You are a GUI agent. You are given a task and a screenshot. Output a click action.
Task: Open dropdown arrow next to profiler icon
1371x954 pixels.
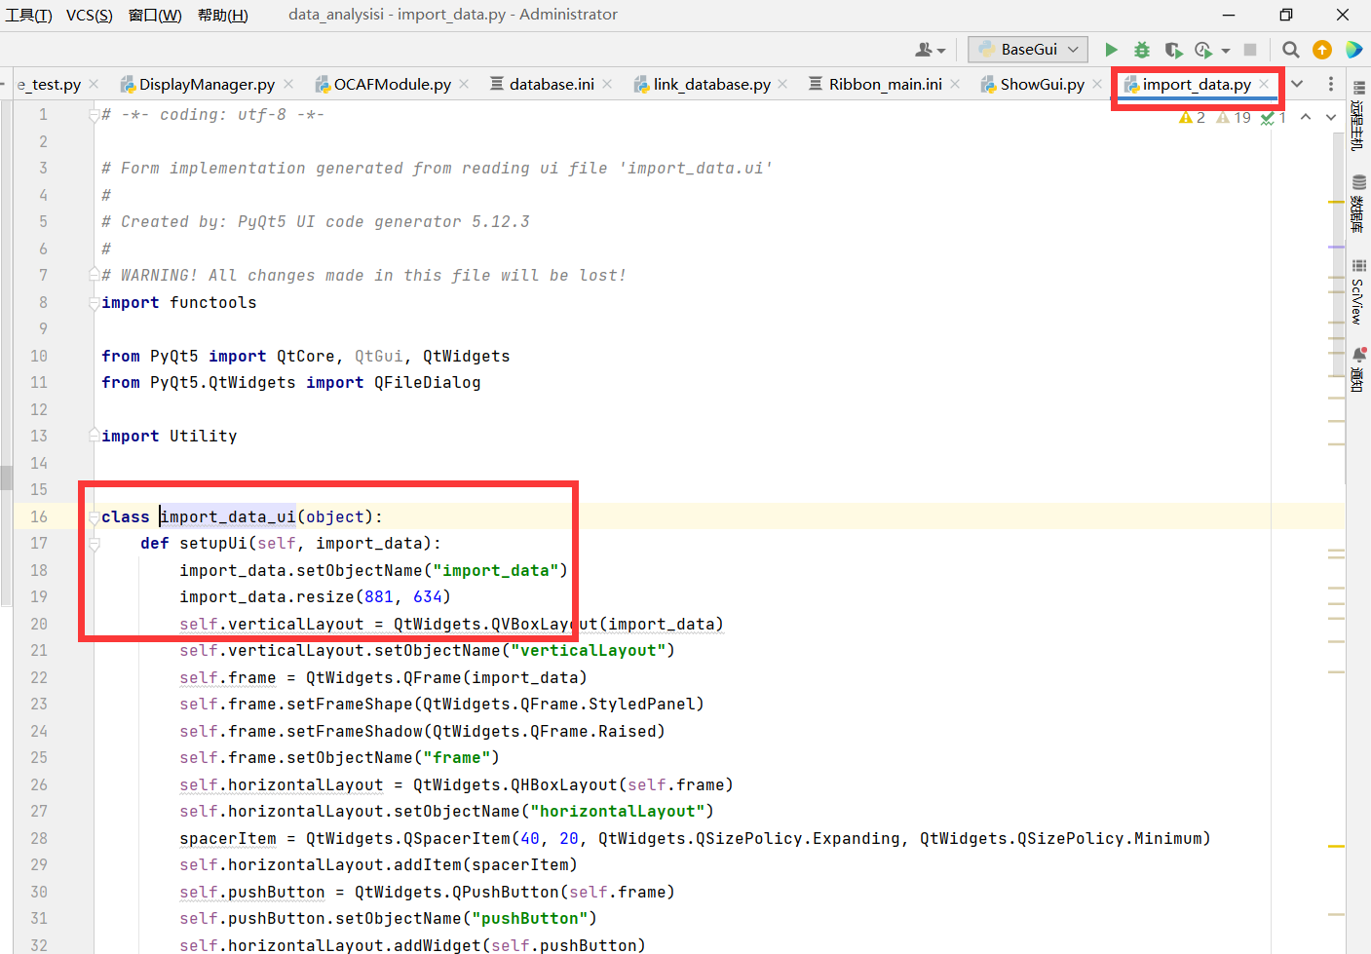(x=1226, y=51)
